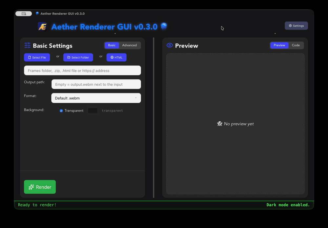This screenshot has width=328, height=228.
Task: Show the Preview tab
Action: (279, 45)
